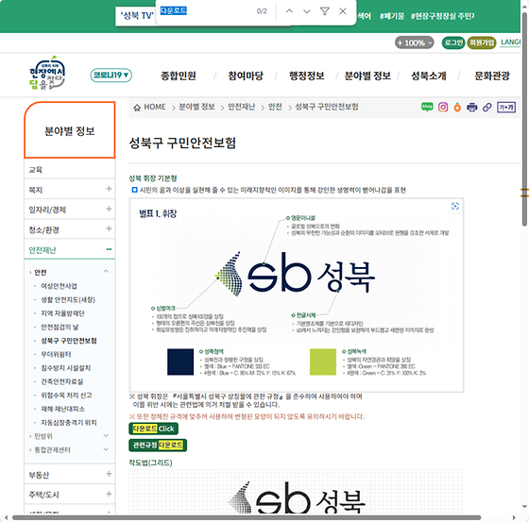This screenshot has width=529, height=522.
Task: Click the 성북구 site logo
Action: 47,73
